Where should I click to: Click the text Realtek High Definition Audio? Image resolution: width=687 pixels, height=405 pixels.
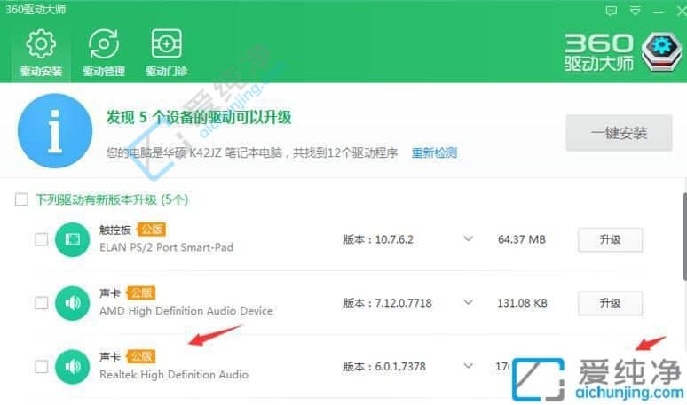[x=174, y=375]
